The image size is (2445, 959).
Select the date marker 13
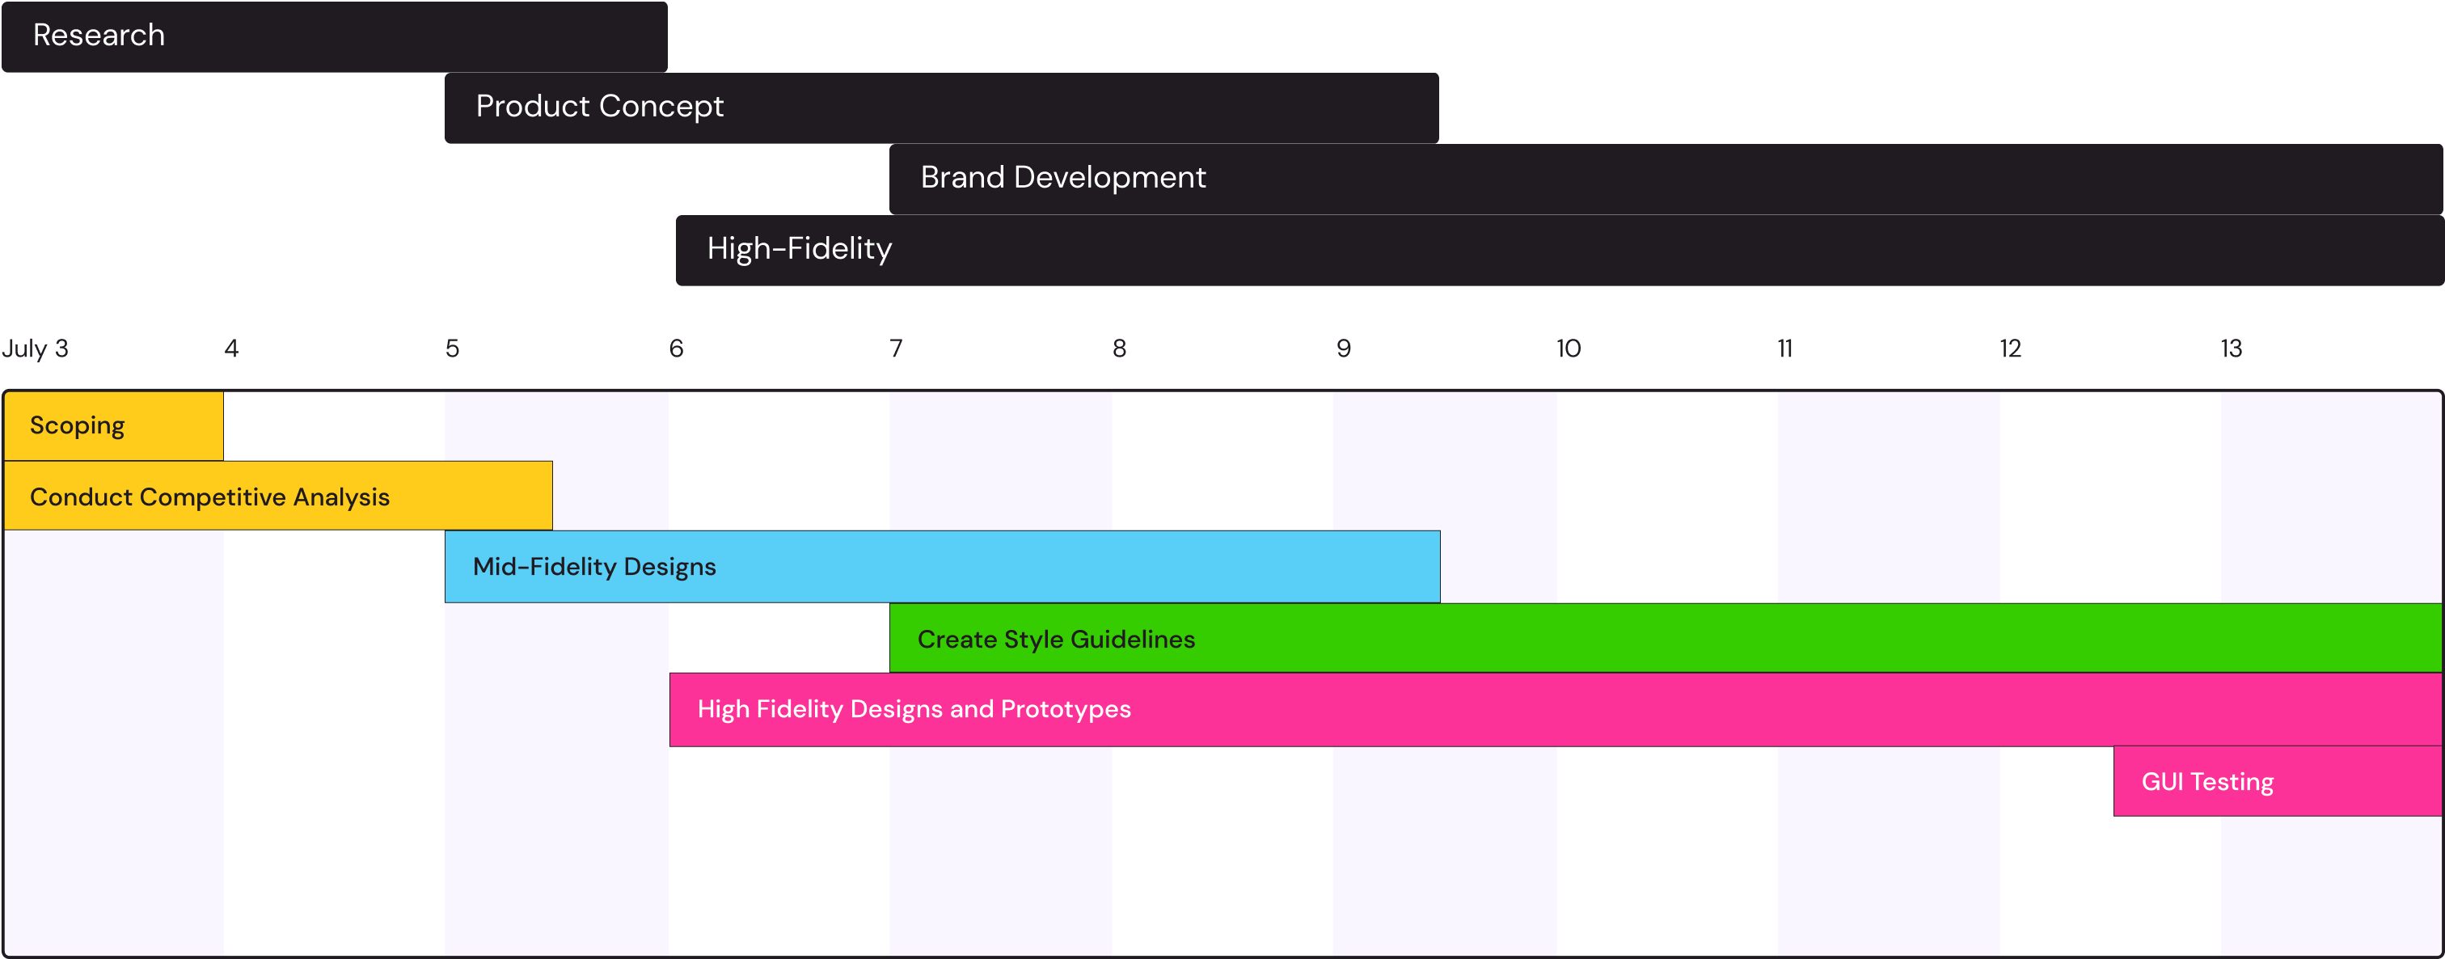coord(2231,349)
